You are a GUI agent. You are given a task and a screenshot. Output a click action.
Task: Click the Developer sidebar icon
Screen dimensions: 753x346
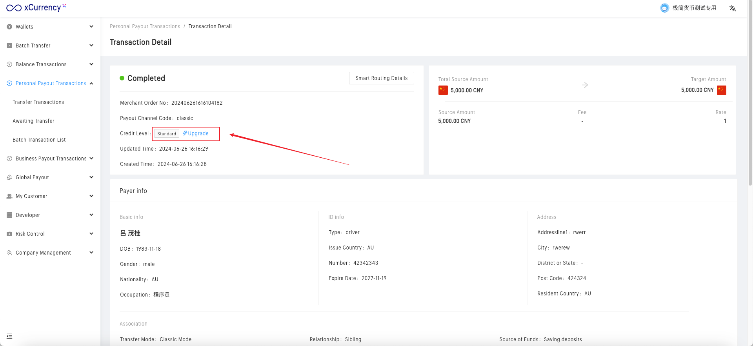[x=9, y=215]
